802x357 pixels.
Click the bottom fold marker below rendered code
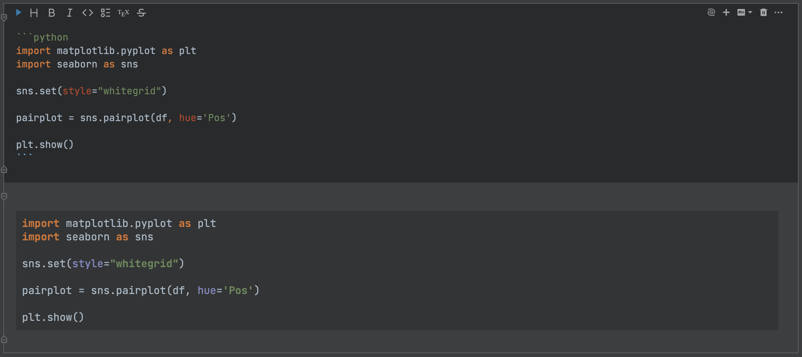[4, 339]
